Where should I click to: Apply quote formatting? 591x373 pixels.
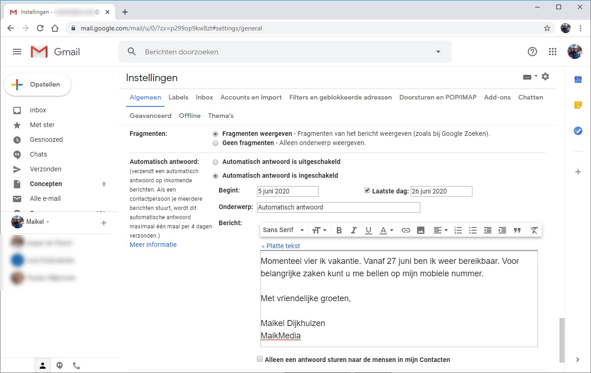pos(517,230)
